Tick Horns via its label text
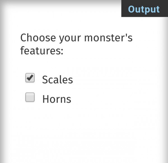This screenshot has height=163, width=168. coord(57,99)
